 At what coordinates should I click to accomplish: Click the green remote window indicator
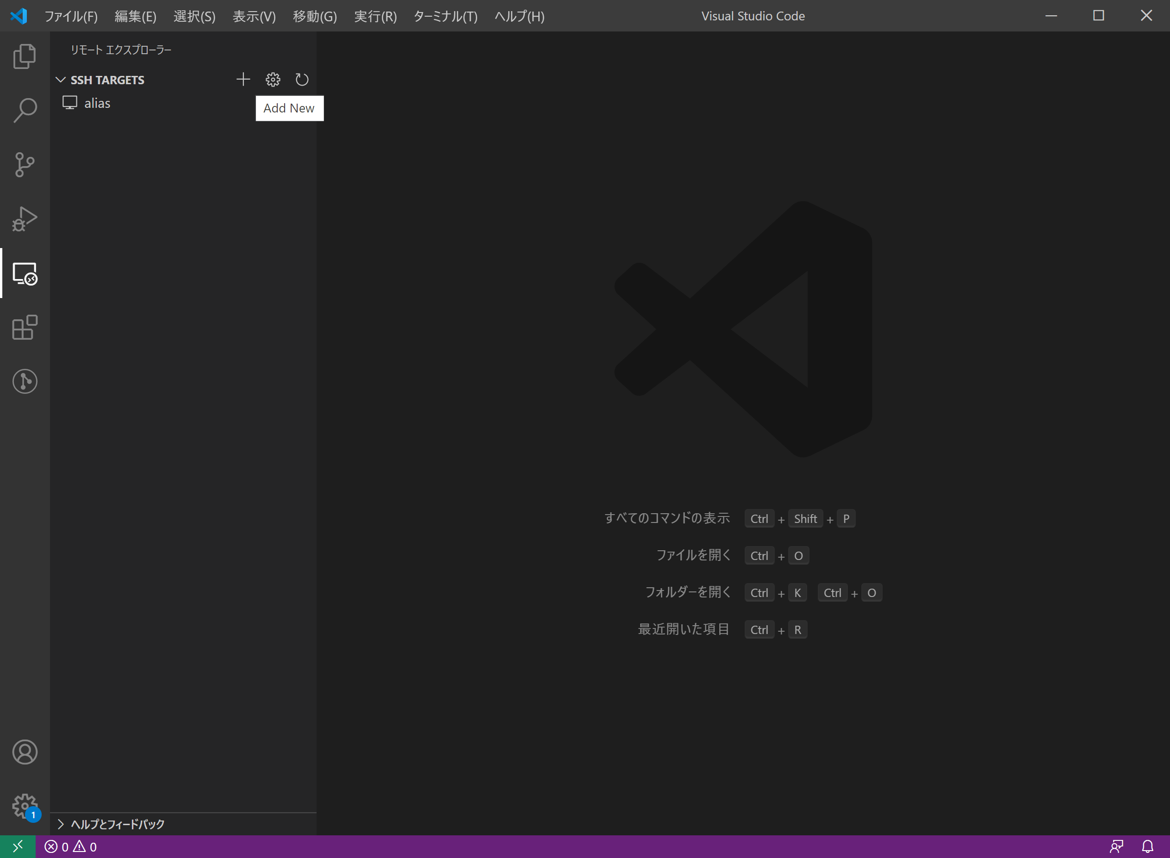click(18, 846)
